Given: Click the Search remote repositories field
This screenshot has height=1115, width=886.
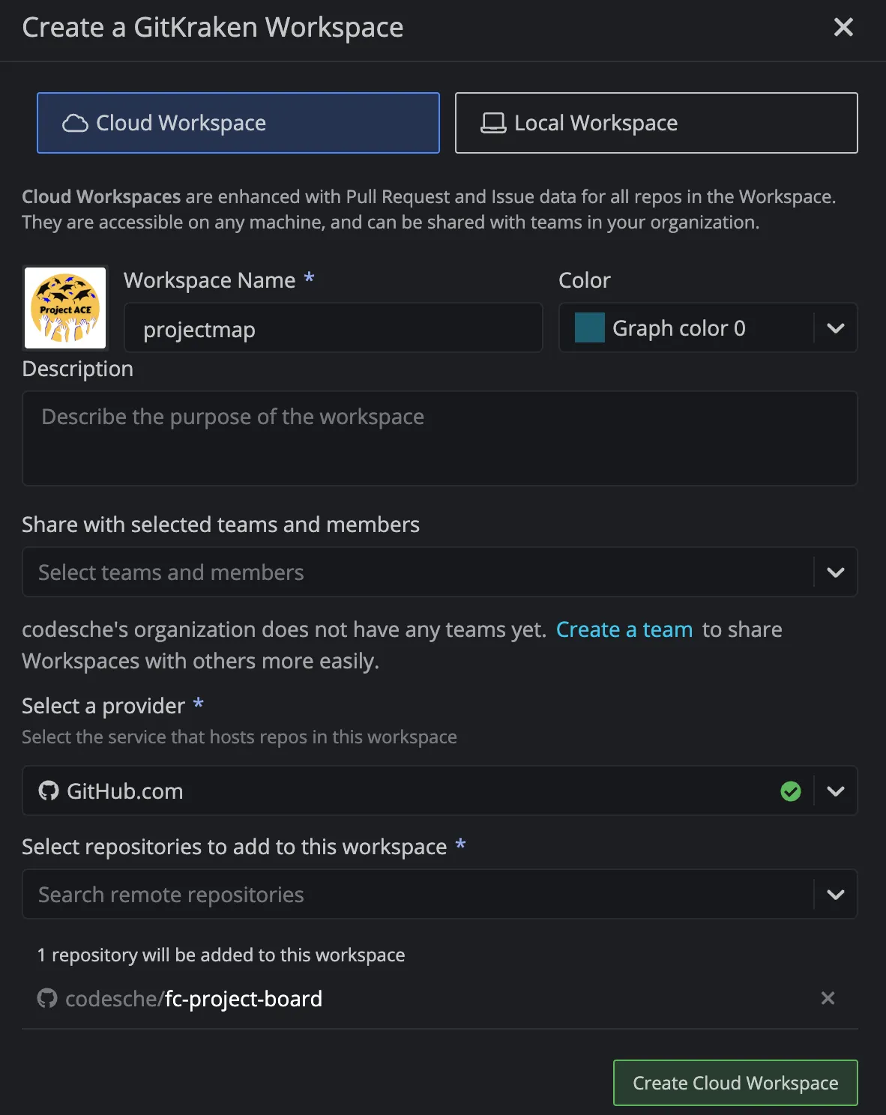Looking at the screenshot, I should (417, 895).
